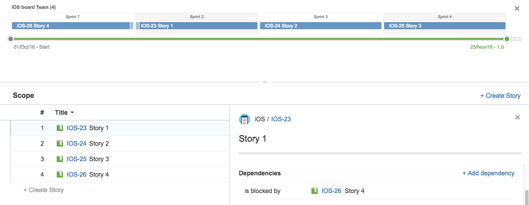This screenshot has width=529, height=205.
Task: Open the IOS-23 link in the detail header
Action: point(281,119)
